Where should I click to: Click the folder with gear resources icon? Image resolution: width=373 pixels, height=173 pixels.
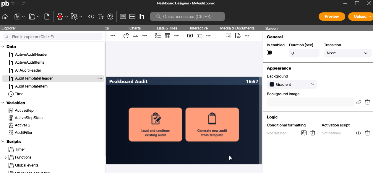(x=74, y=17)
